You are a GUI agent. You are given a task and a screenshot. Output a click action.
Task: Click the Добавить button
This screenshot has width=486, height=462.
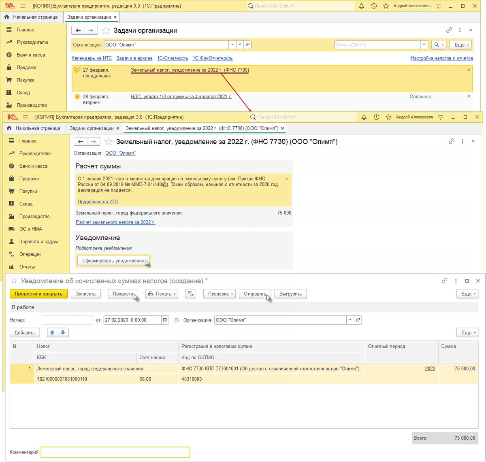click(x=25, y=332)
